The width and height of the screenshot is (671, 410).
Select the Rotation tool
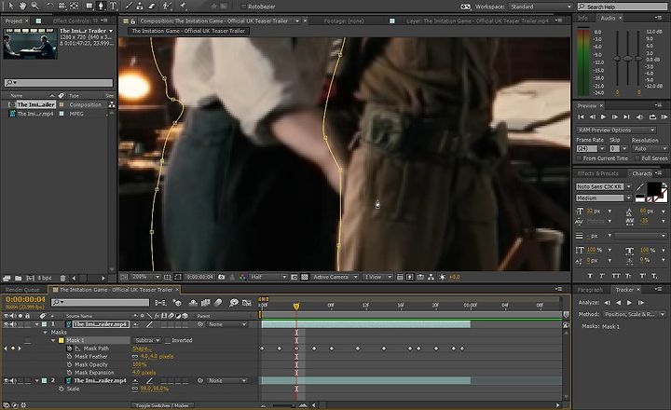click(x=50, y=6)
